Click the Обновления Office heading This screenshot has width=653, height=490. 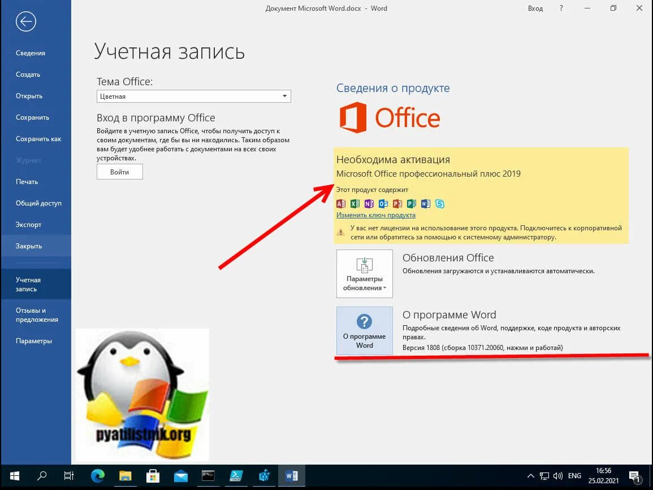tap(448, 258)
